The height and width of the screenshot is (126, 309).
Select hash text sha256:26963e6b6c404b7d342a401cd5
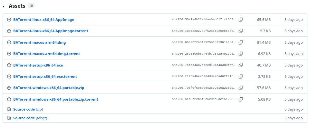204,54
